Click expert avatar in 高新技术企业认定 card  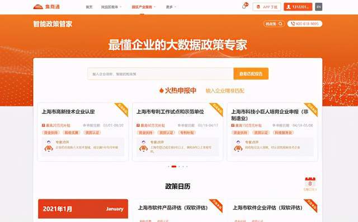point(49,146)
